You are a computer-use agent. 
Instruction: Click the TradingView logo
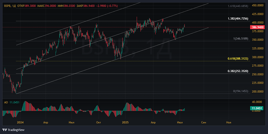13,130
